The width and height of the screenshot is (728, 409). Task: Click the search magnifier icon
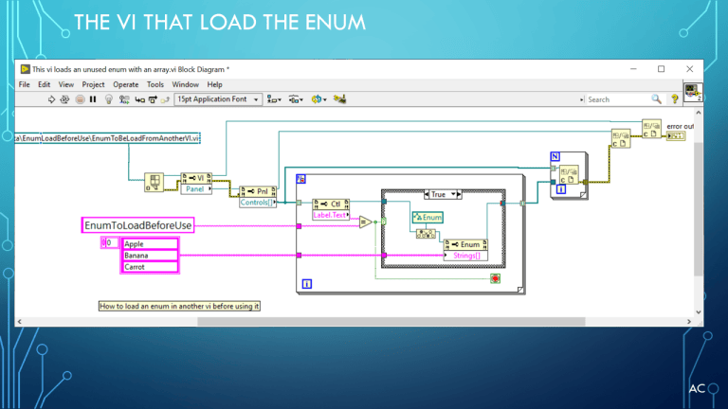click(656, 99)
